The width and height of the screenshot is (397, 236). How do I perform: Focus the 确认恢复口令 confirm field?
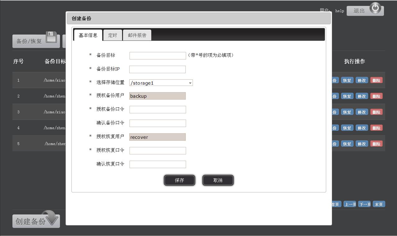(157, 164)
